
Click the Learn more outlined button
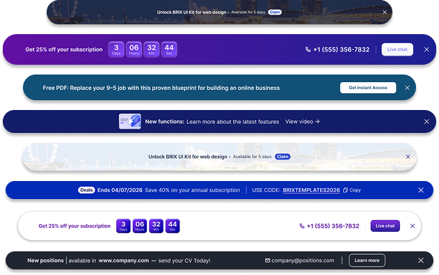point(367,260)
